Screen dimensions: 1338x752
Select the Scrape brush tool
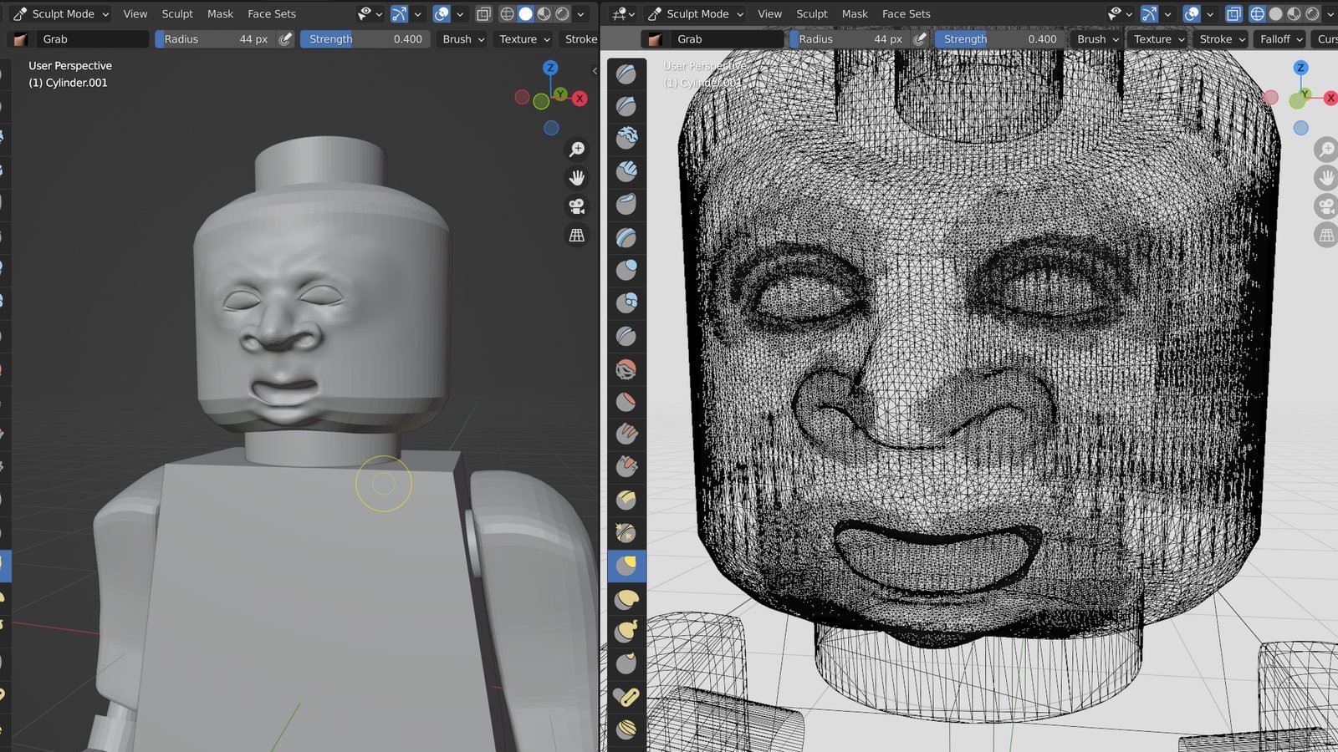tap(626, 467)
